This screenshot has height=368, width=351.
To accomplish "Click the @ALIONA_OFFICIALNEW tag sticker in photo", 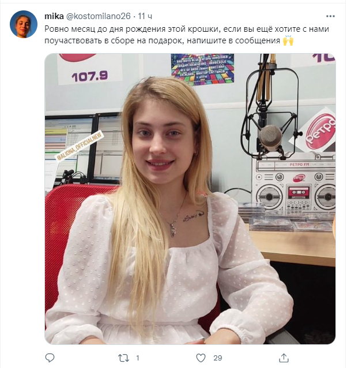I will (79, 146).
